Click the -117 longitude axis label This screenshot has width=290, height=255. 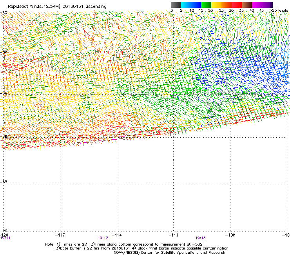(60, 235)
